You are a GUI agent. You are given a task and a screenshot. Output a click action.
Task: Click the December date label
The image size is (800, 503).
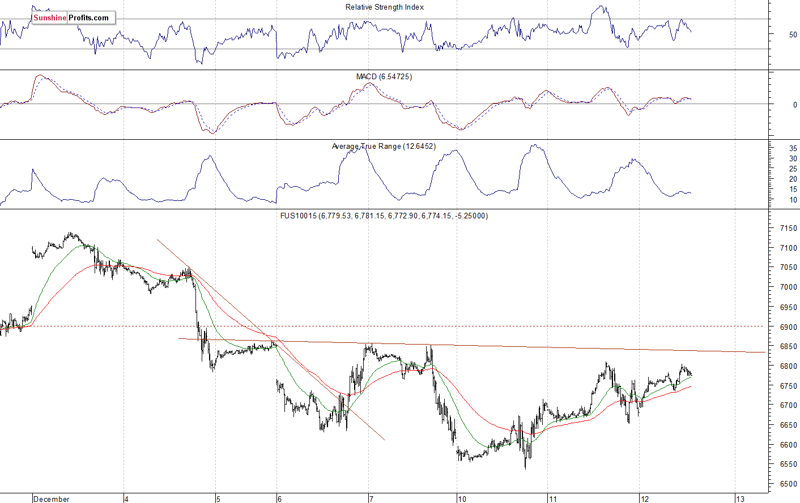coord(52,499)
